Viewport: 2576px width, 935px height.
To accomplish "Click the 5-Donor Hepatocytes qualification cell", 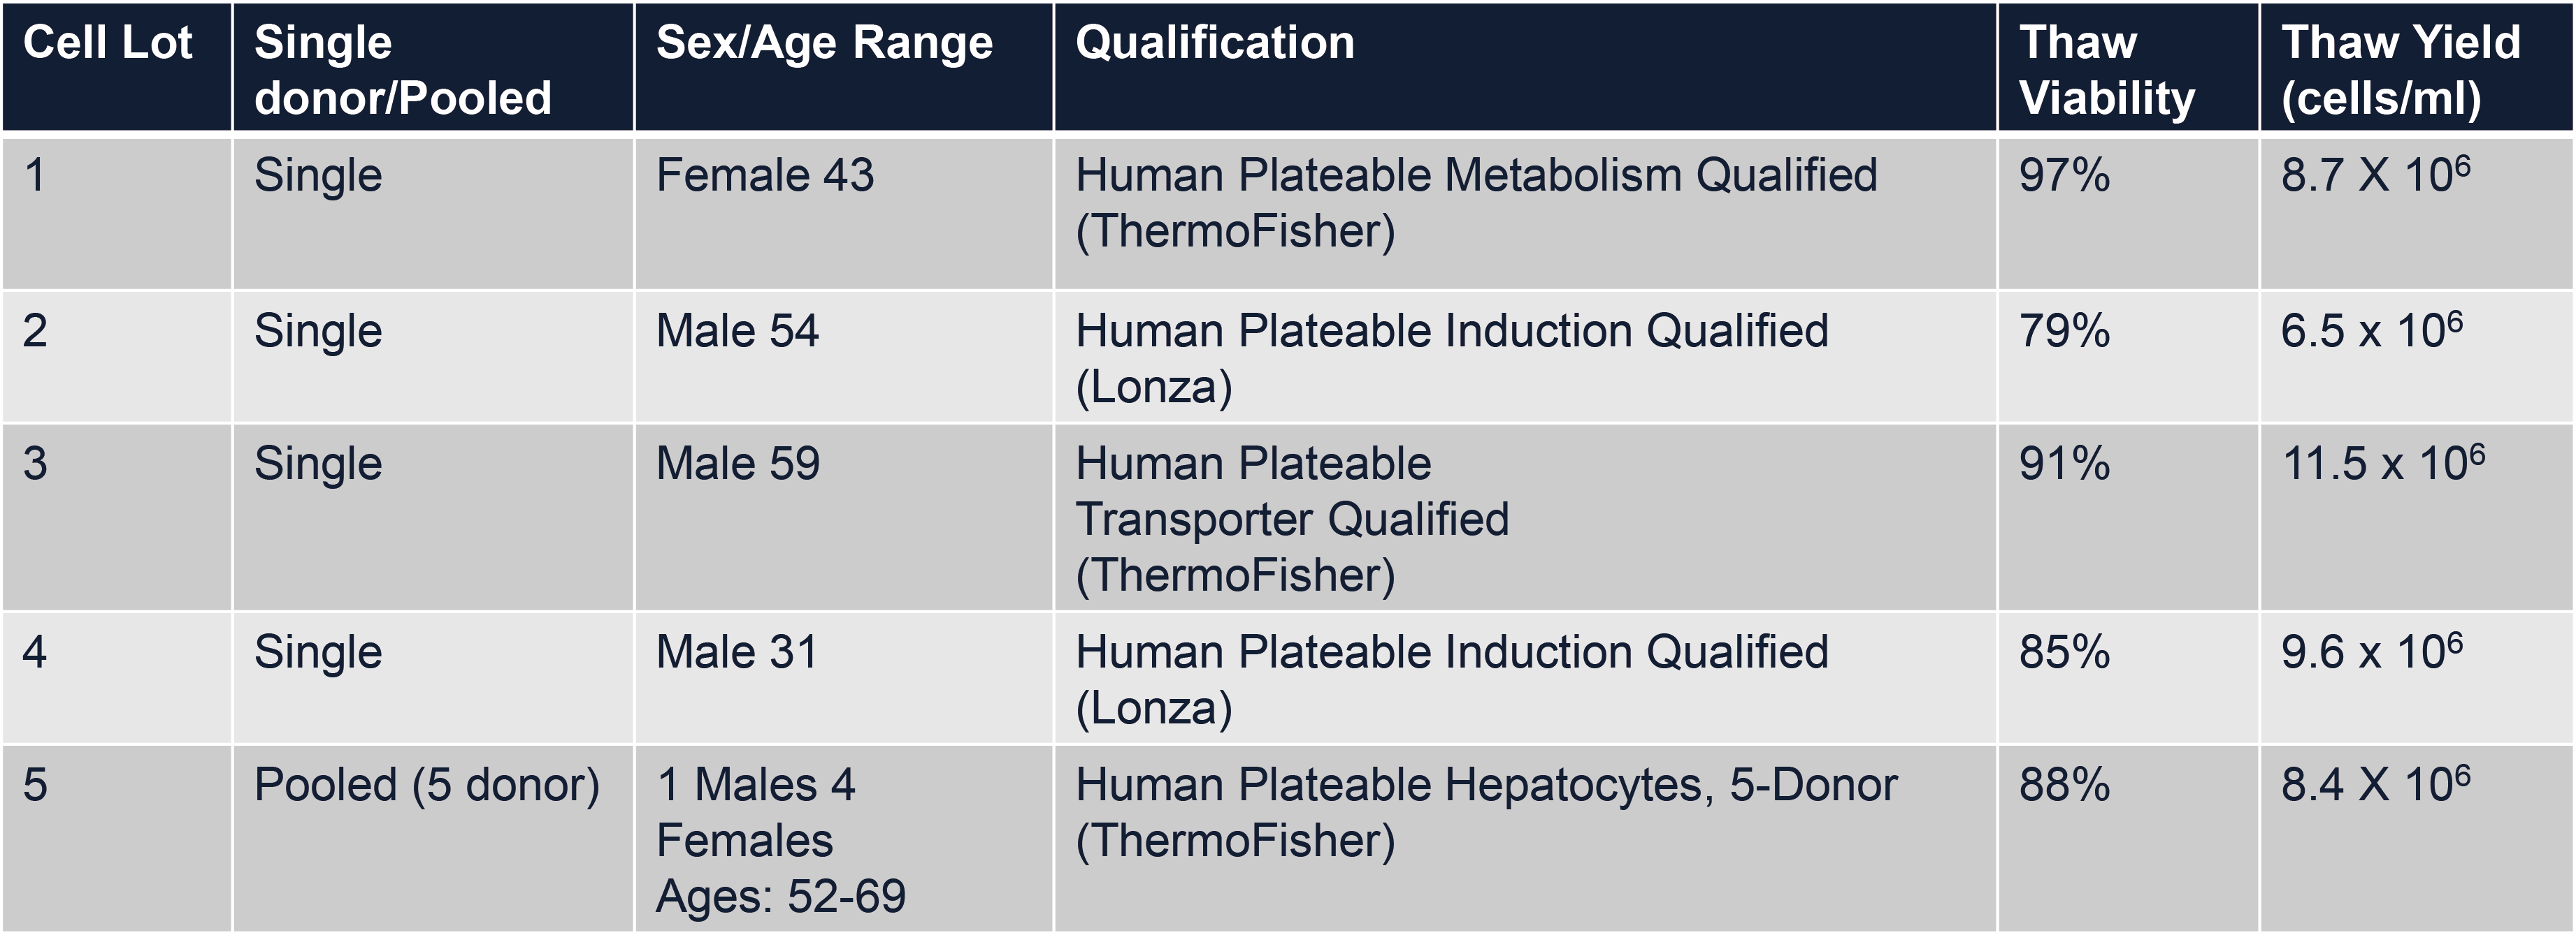I will (x=1486, y=813).
